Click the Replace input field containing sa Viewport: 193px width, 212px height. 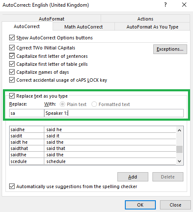(x=27, y=113)
